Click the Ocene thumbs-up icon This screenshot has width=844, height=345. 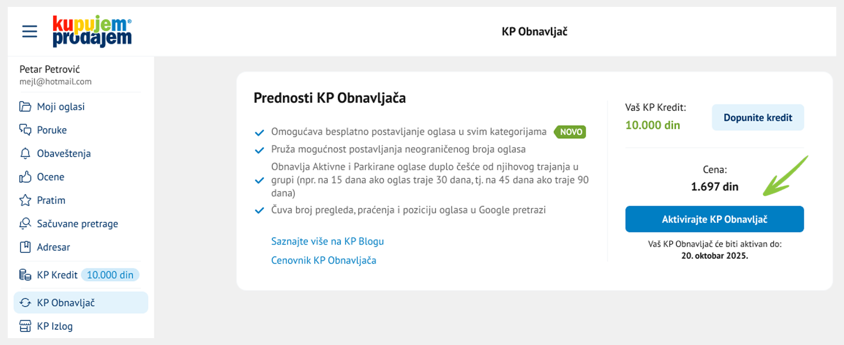coord(25,177)
